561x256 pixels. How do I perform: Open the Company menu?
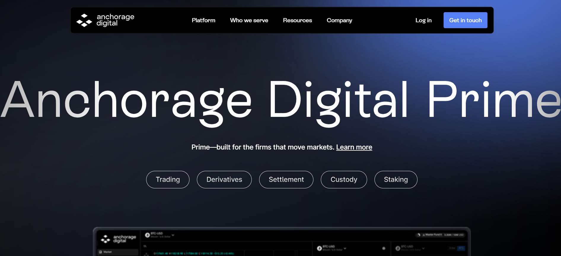point(340,20)
